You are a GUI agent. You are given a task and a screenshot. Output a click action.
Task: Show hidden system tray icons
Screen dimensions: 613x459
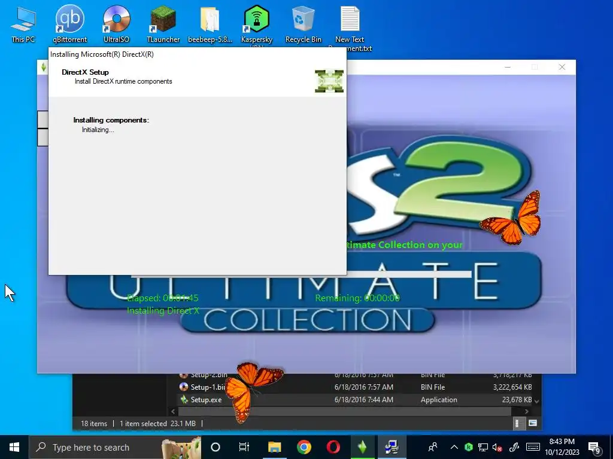(x=454, y=447)
